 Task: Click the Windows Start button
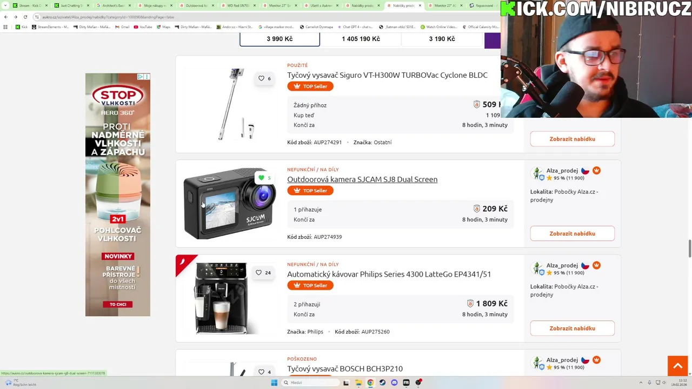(274, 383)
